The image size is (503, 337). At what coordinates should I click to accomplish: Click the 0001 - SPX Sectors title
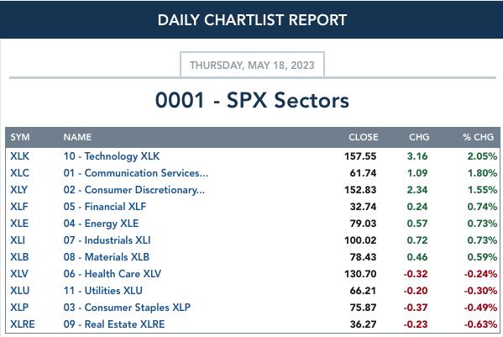[252, 100]
